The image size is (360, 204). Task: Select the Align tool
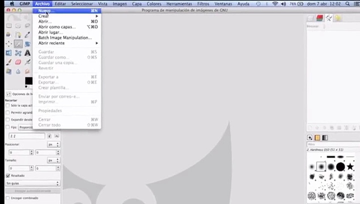pyautogui.click(x=9, y=44)
